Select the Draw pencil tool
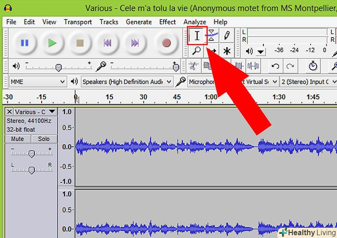This screenshot has width=337, height=238. [227, 35]
